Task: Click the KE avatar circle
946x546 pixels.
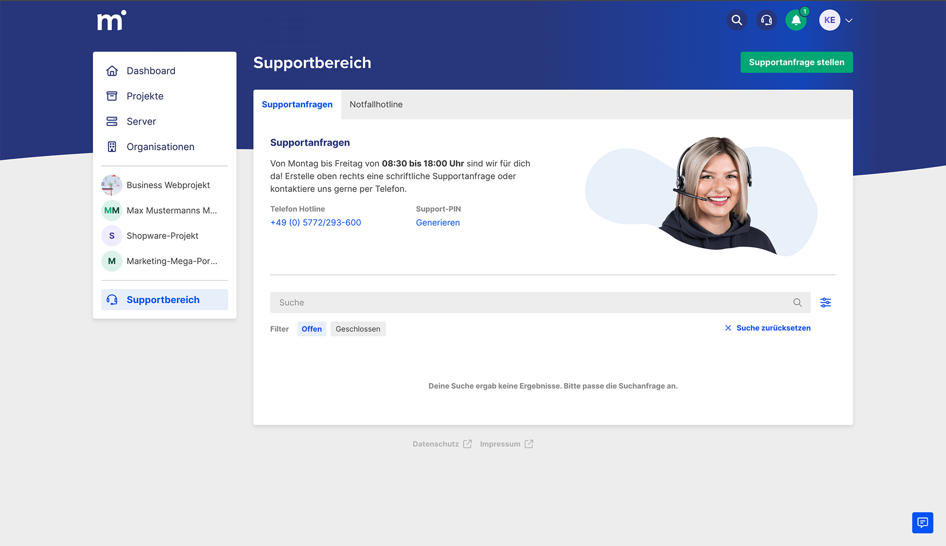Action: pos(829,20)
